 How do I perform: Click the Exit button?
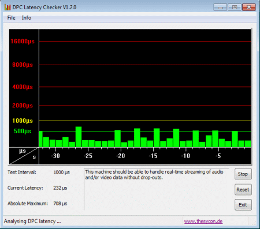coord(243,205)
